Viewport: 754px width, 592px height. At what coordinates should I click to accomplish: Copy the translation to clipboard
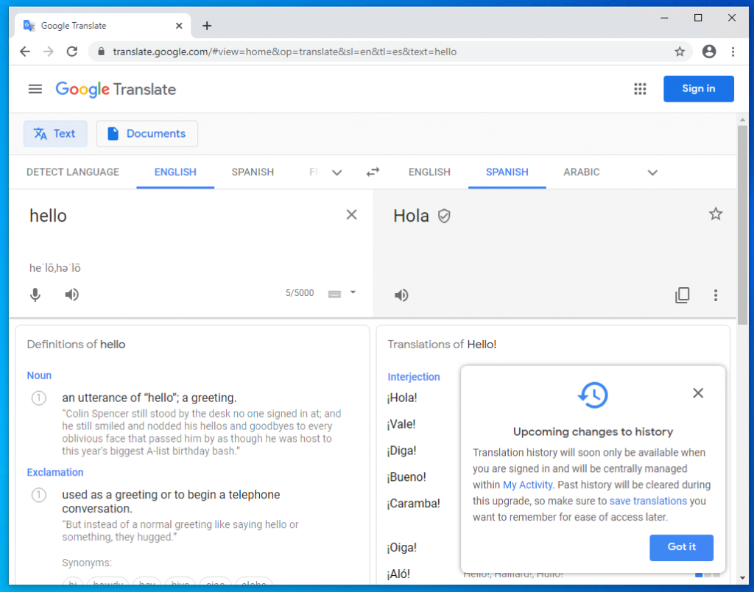[x=682, y=295]
